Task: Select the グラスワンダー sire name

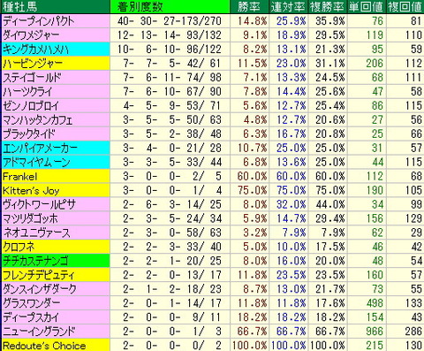Action: [32, 303]
